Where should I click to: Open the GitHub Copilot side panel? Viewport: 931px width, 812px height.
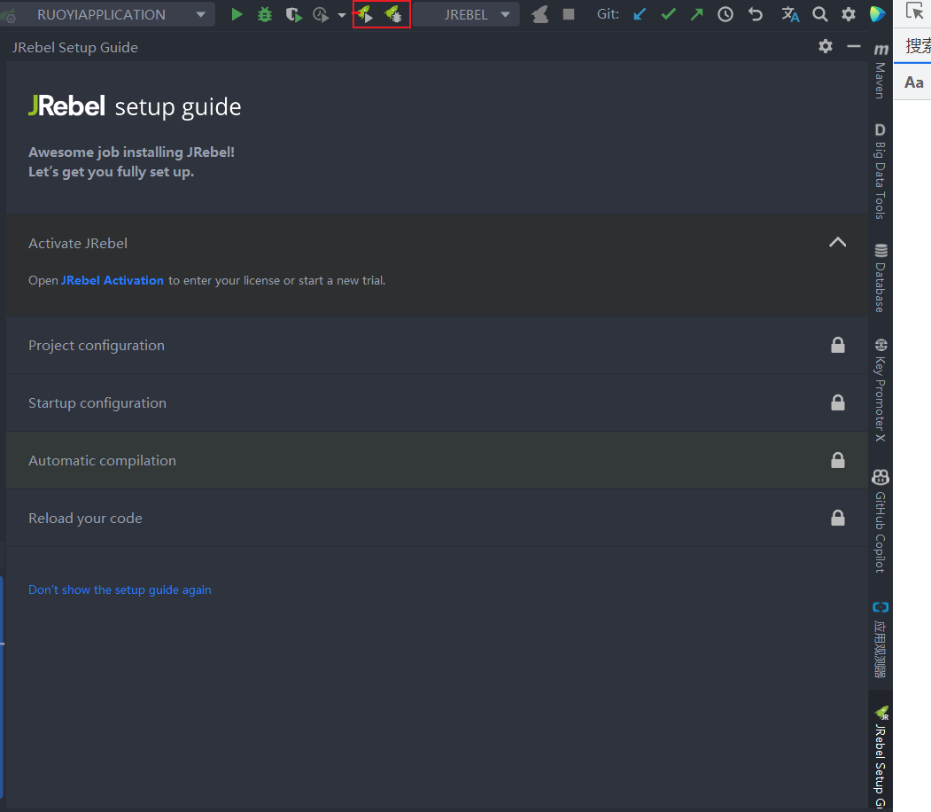pos(881,521)
